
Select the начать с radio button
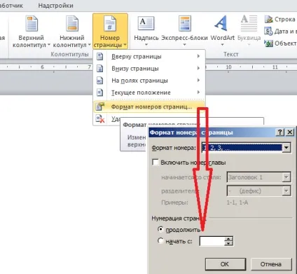160,240
